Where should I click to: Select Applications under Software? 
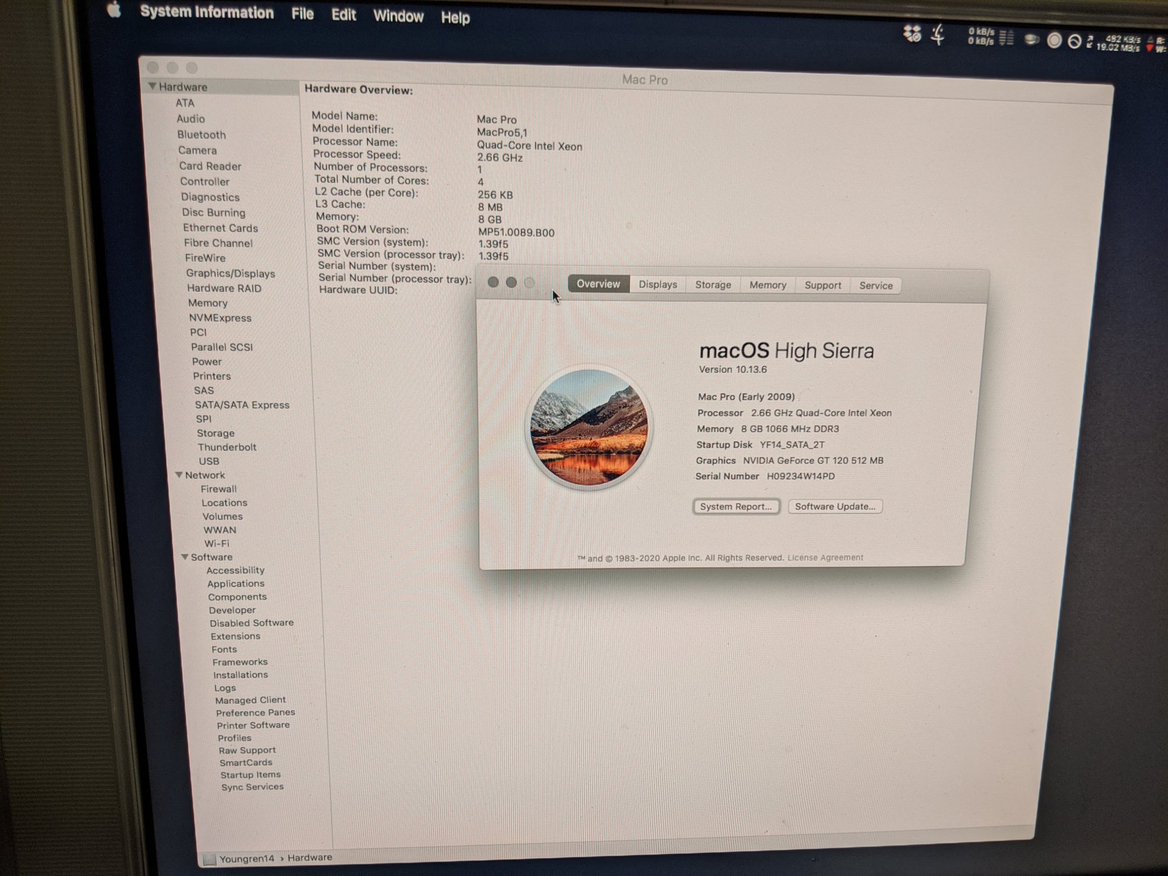[236, 583]
